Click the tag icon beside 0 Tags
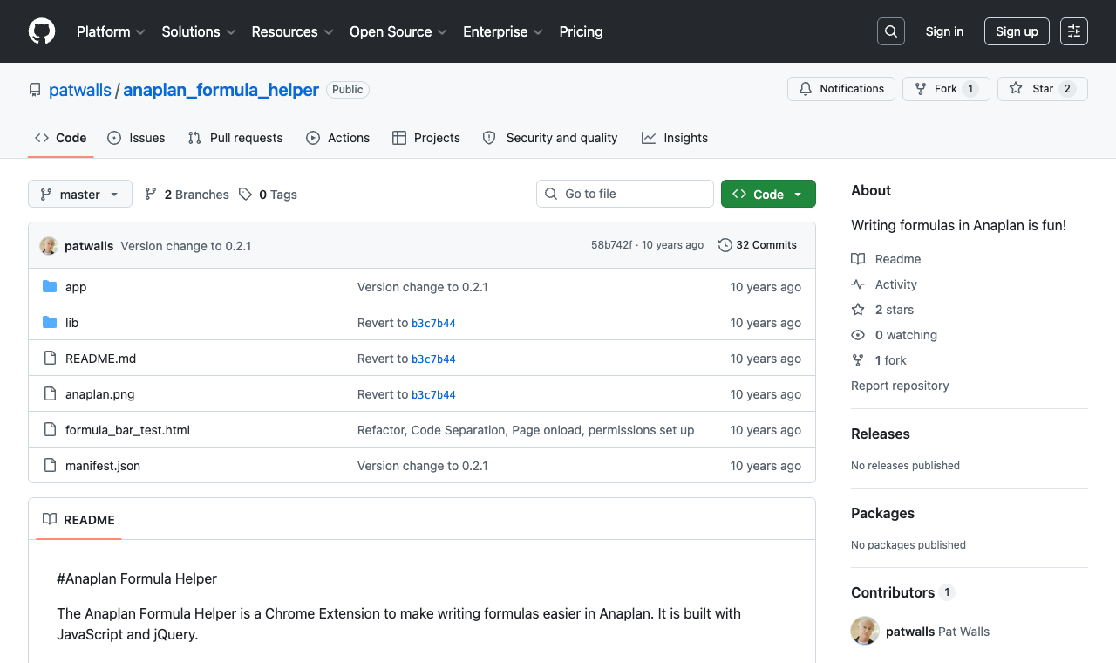Viewport: 1116px width, 663px height. coord(246,195)
